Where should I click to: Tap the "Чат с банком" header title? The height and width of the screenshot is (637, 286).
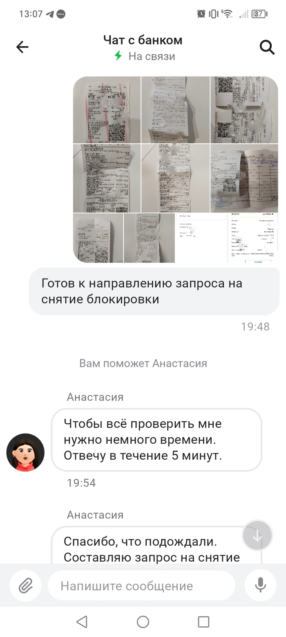coord(143,40)
